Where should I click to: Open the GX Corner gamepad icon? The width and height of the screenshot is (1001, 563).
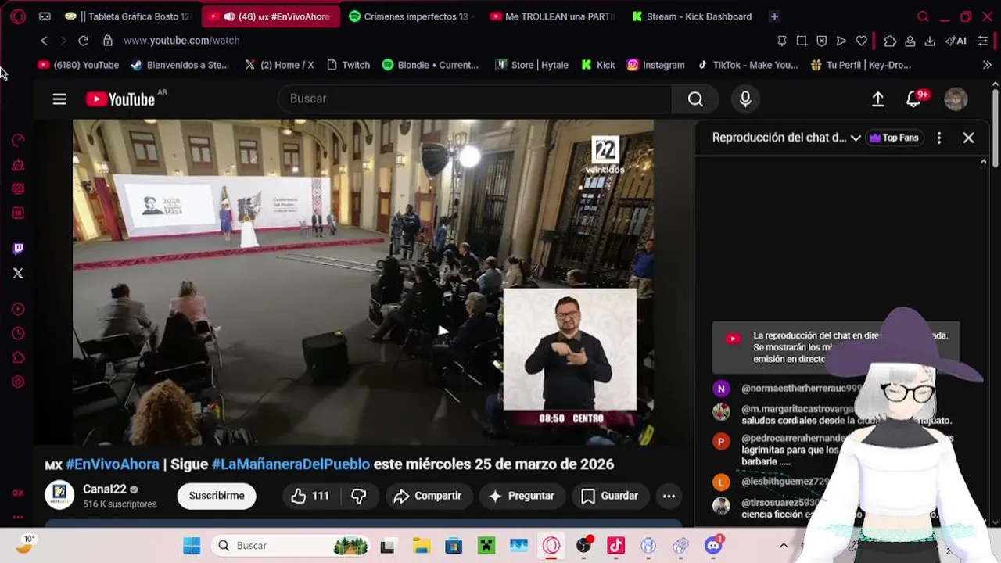pos(45,16)
